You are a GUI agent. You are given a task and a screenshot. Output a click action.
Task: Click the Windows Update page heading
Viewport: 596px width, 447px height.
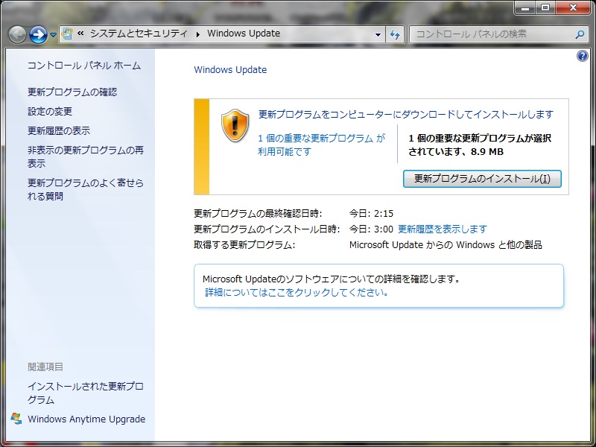click(230, 69)
